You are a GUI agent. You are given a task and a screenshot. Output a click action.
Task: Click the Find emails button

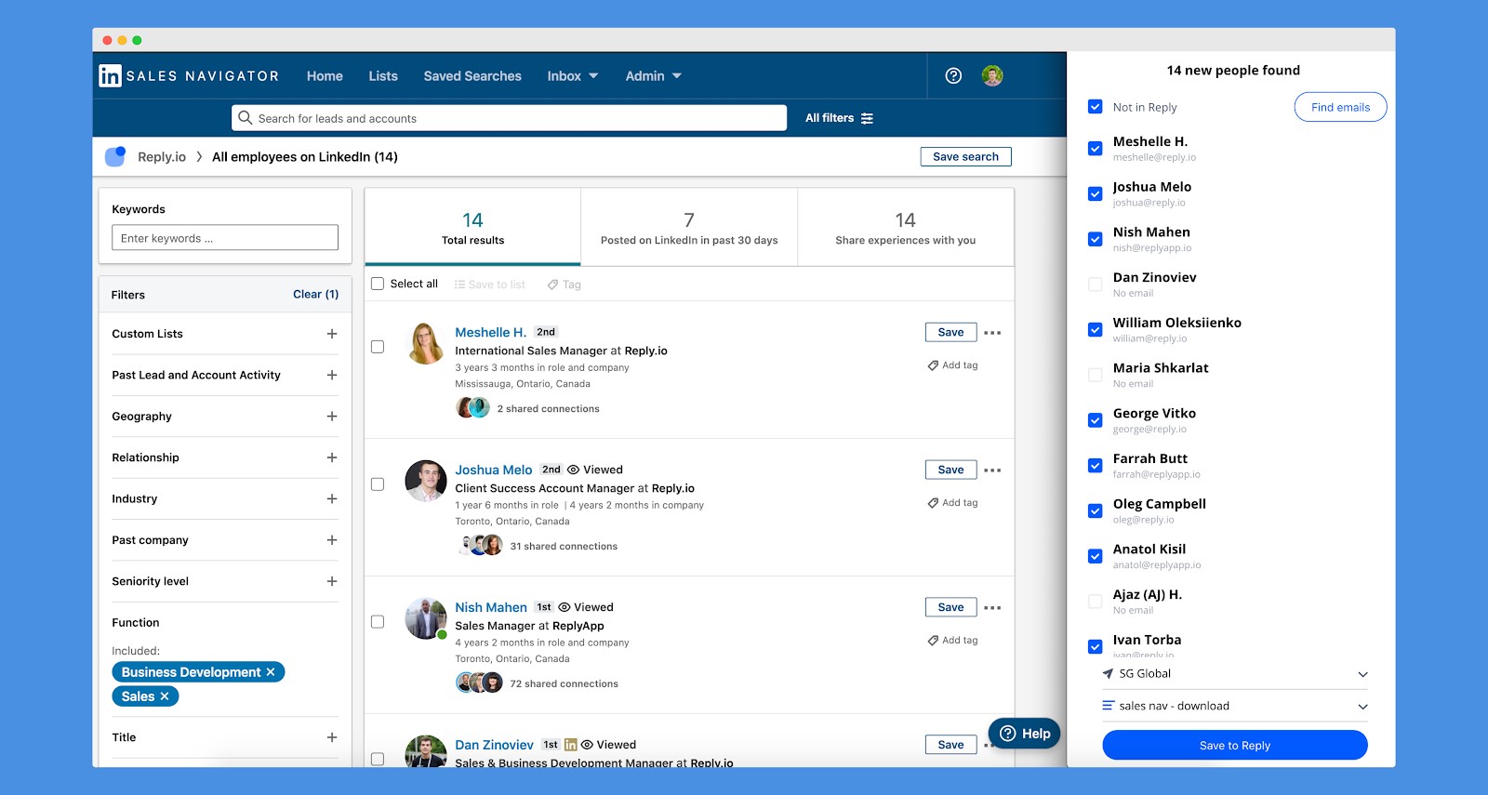[x=1340, y=107]
